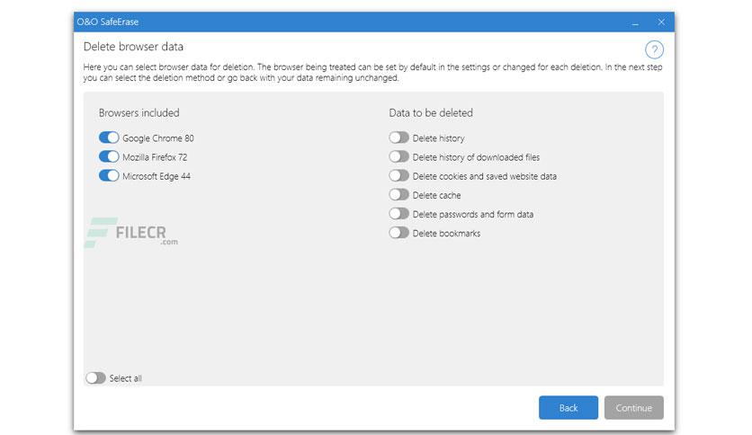
Task: Turn on the Delete bookmarks toggle
Action: pyautogui.click(x=399, y=233)
